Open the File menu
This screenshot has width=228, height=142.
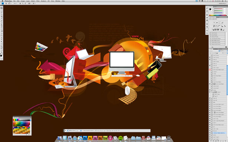[14, 1]
